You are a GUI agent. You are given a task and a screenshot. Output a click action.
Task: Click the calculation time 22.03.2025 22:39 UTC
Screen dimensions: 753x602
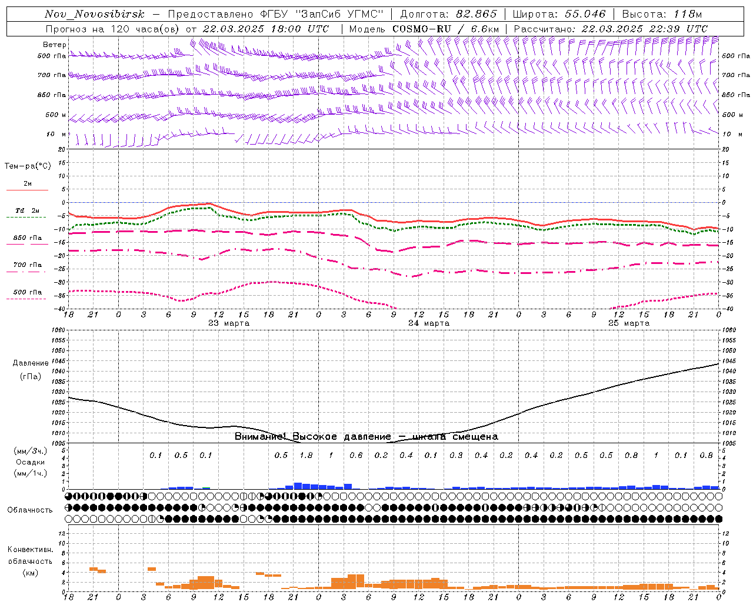644,29
